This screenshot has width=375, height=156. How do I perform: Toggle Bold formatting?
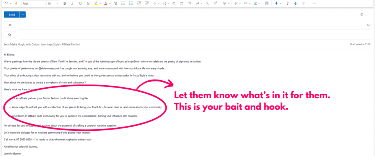click(65, 3)
